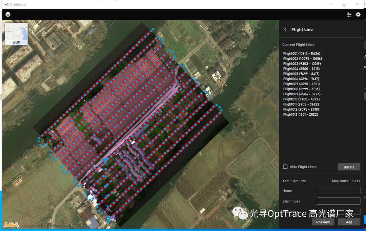Select Flight005 (7699 - 8417)
The width and height of the screenshot is (366, 231).
pos(301,74)
